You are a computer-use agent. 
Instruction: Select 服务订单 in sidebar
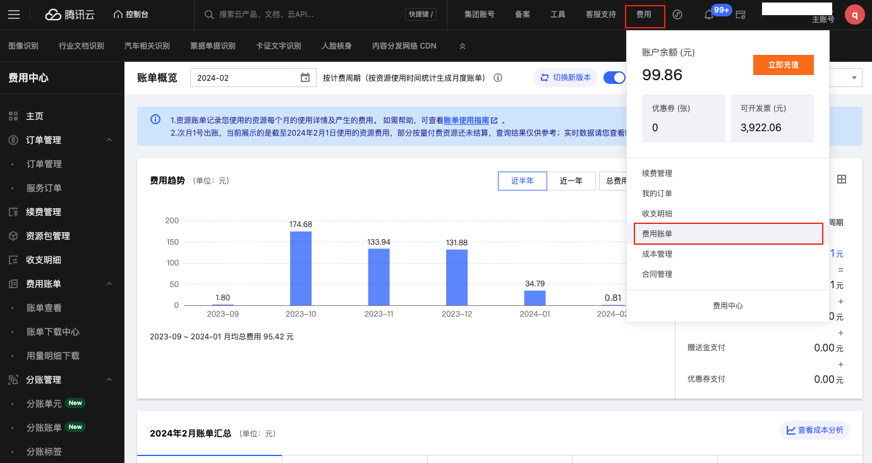click(44, 188)
